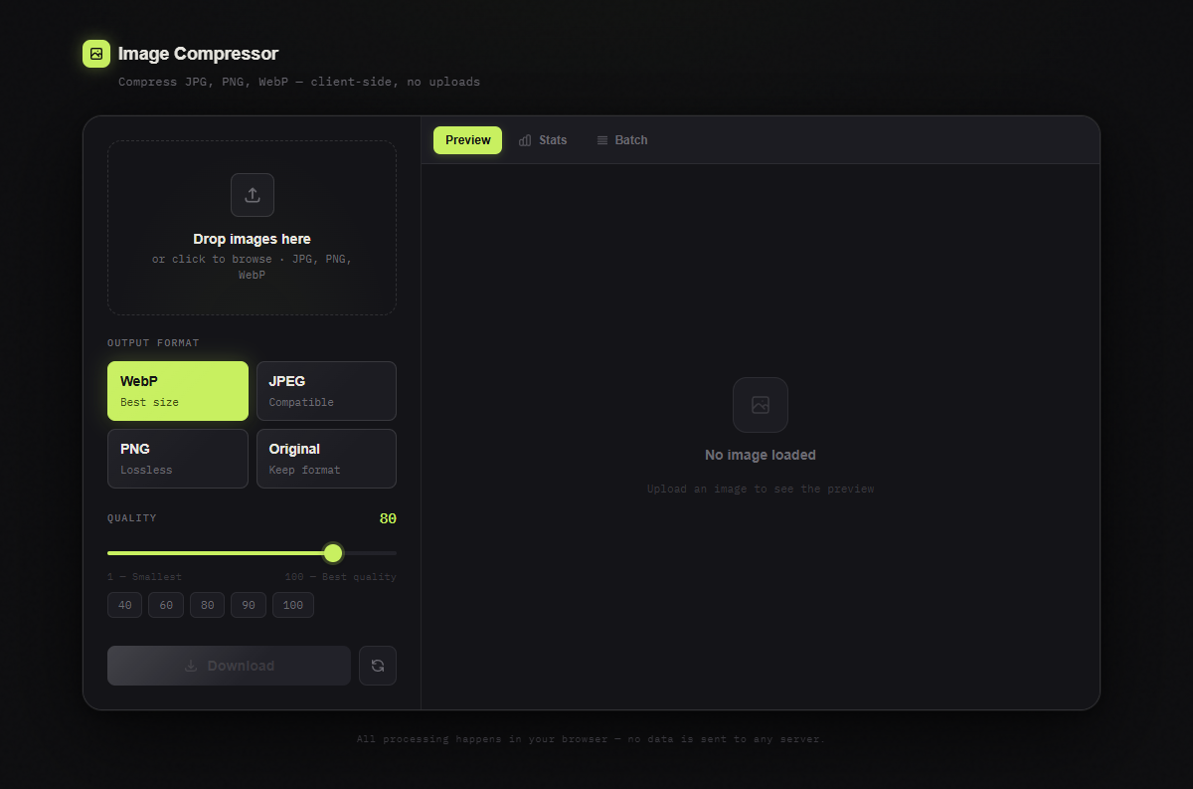Click the footer privacy notice text
The height and width of the screenshot is (789, 1193).
pos(592,739)
